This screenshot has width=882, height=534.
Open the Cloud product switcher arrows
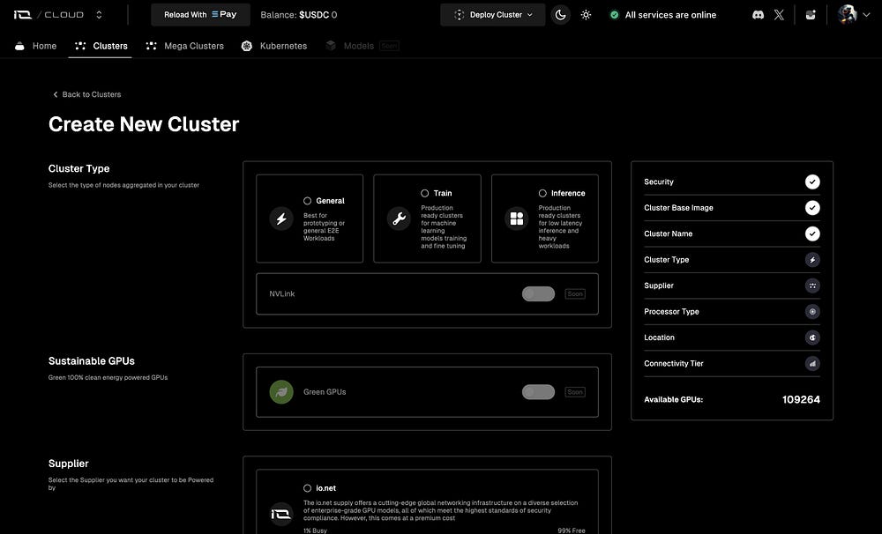[99, 15]
